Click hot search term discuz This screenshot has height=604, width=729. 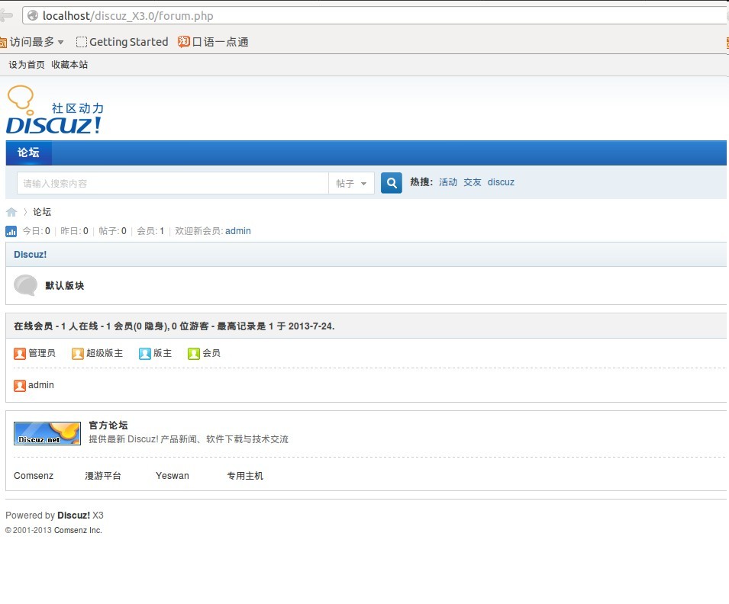tap(501, 182)
